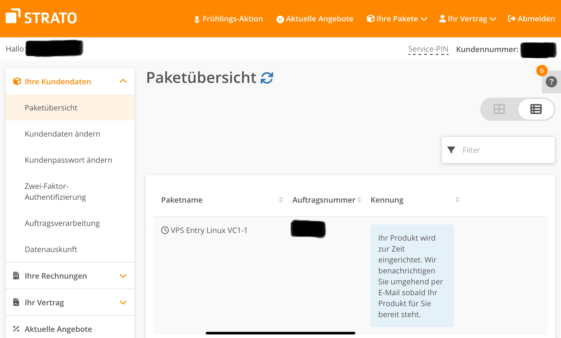The height and width of the screenshot is (338, 561).
Task: Log out via Abmelden
Action: pyautogui.click(x=531, y=19)
